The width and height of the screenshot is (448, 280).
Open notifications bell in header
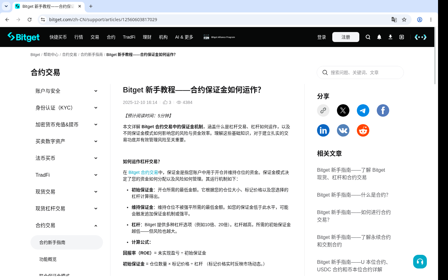coord(379,37)
